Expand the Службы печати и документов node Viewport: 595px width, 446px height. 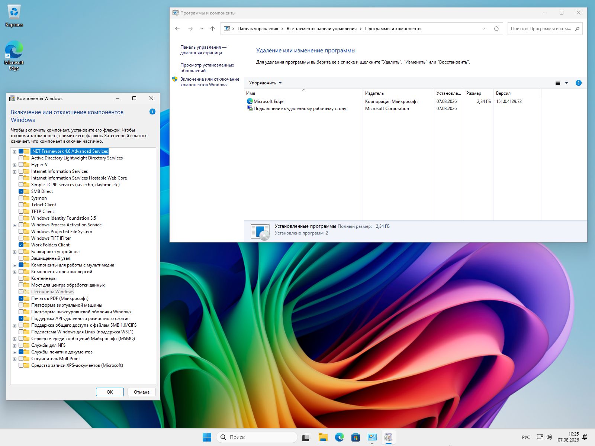(15, 352)
